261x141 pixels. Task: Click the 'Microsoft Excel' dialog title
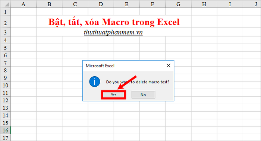pos(100,66)
